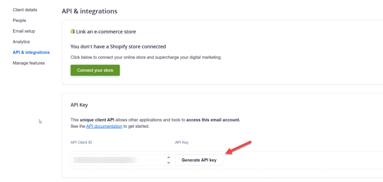Click the API Key section title

click(79, 105)
